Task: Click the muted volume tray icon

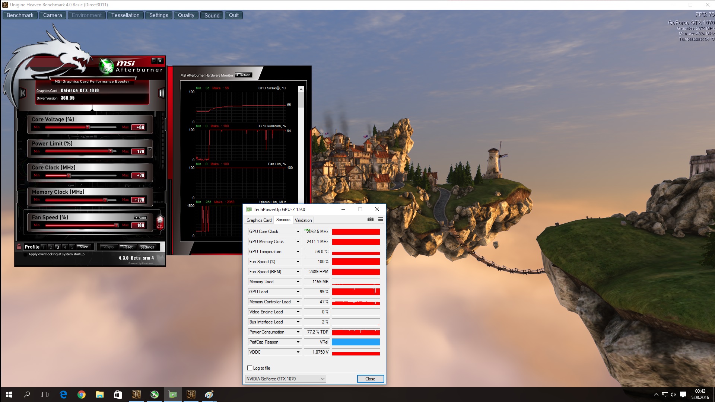Action: [x=674, y=395]
